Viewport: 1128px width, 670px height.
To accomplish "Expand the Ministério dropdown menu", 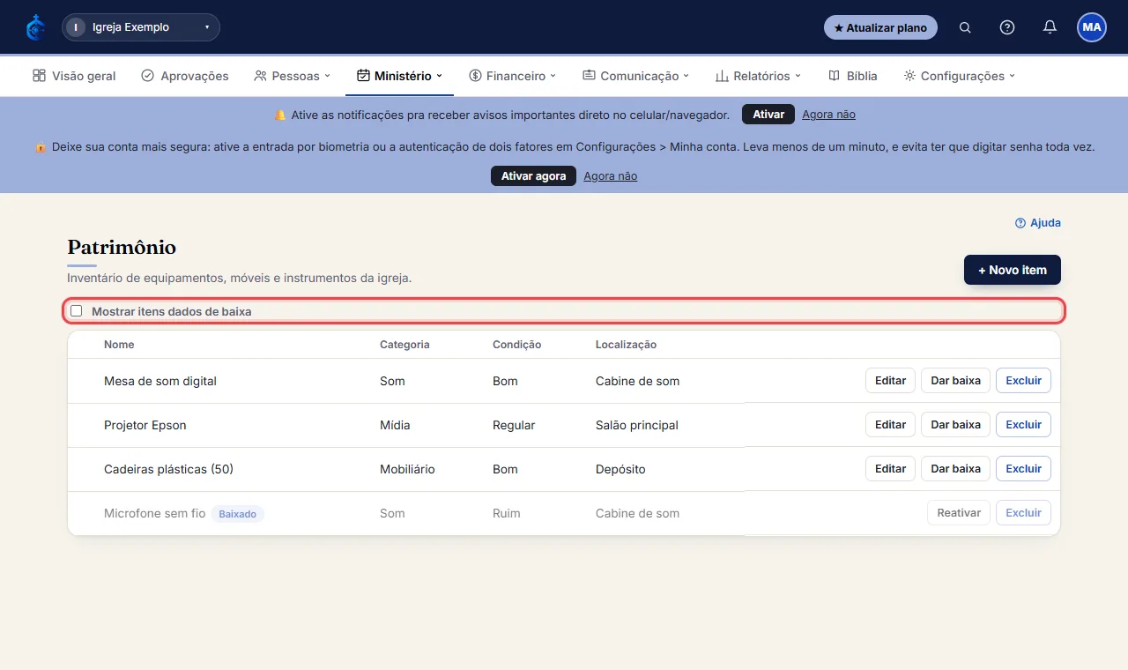I will pos(399,76).
